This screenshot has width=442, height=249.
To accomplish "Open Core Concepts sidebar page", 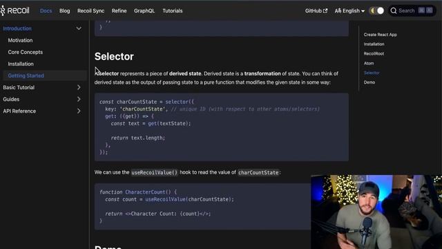I will (26, 53).
